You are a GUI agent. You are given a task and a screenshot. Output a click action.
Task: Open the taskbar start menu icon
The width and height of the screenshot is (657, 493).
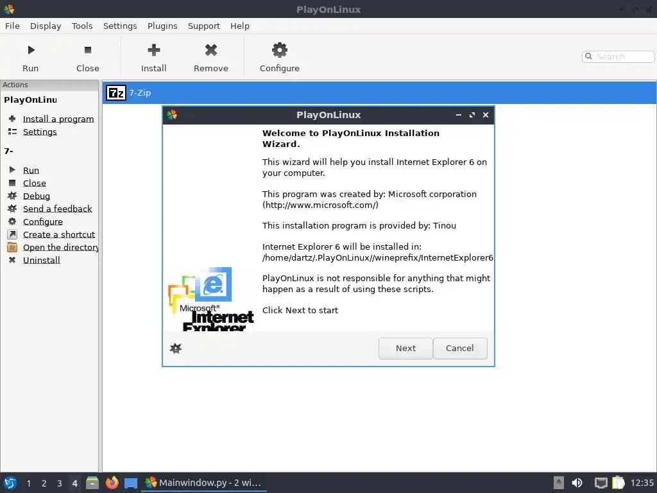coord(10,483)
